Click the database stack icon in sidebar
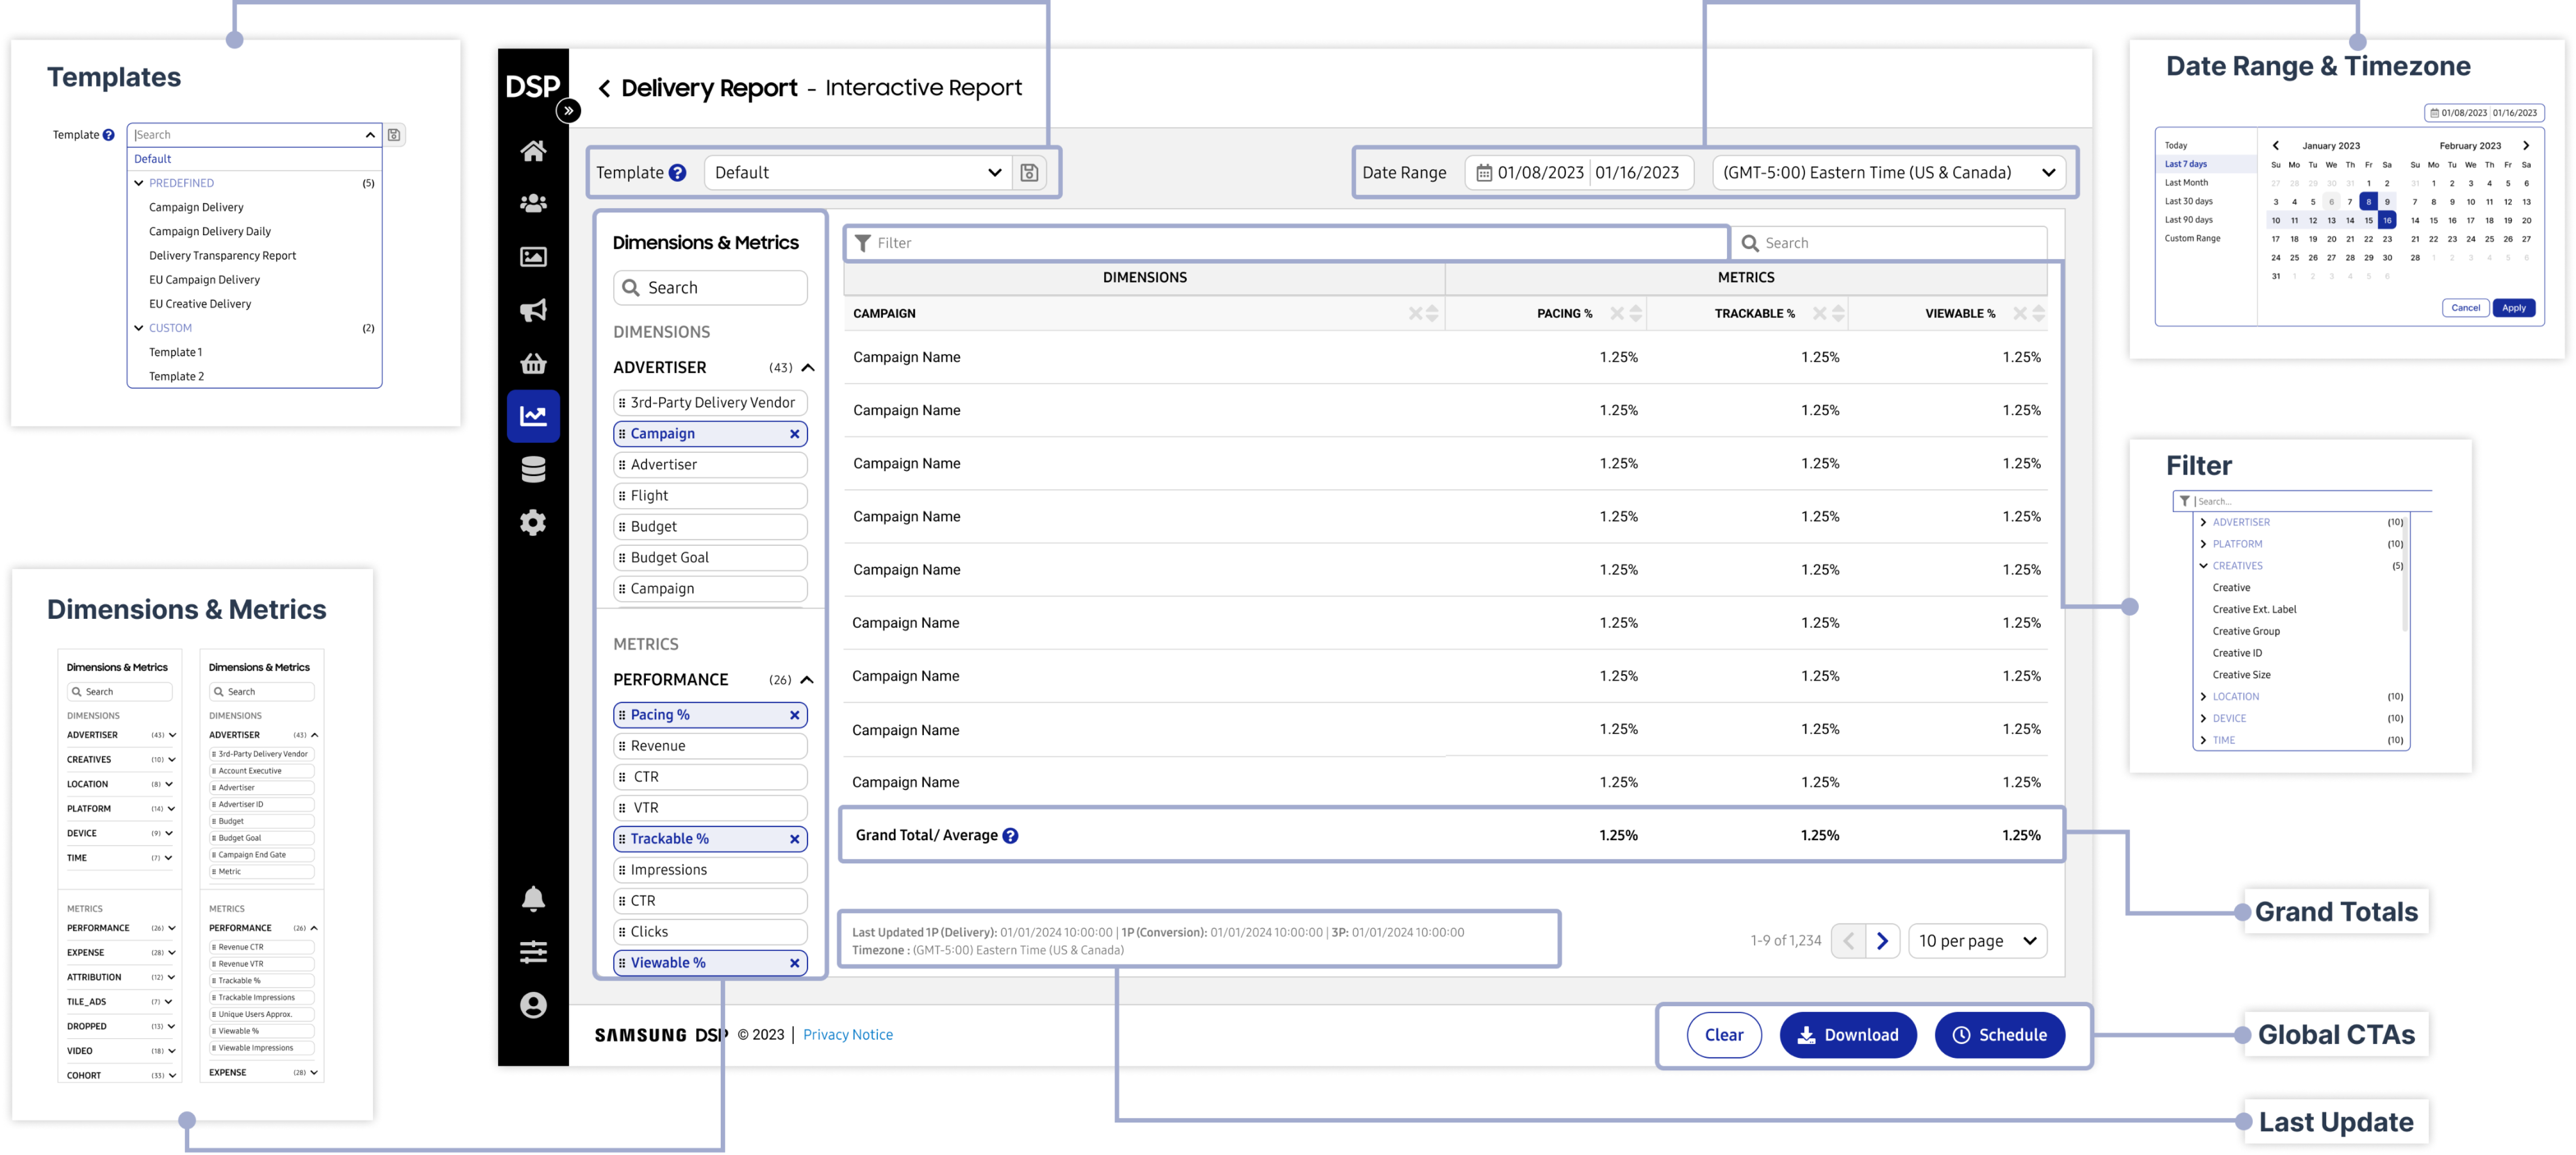 click(x=533, y=469)
